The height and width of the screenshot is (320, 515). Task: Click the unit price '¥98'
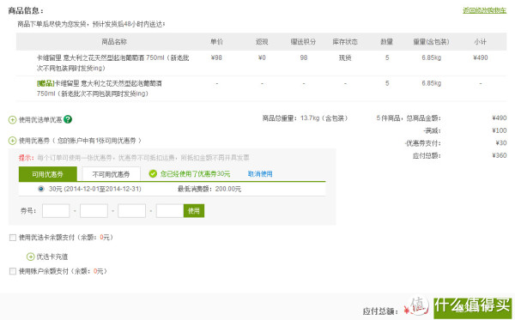click(216, 57)
